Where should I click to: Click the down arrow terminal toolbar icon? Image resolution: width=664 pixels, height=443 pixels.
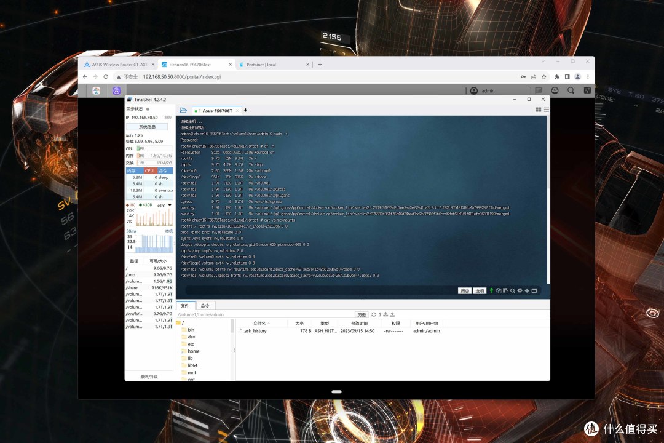527,290
